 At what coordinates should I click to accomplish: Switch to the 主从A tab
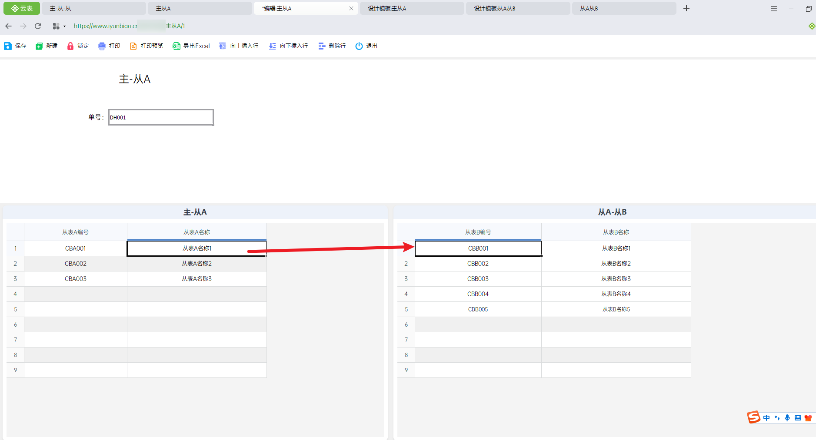[x=200, y=8]
